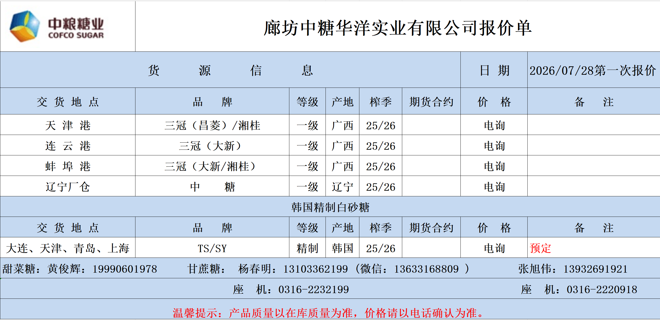The image size is (660, 320).
Task: Select 25/26 season in the TS/SY row
Action: (381, 248)
